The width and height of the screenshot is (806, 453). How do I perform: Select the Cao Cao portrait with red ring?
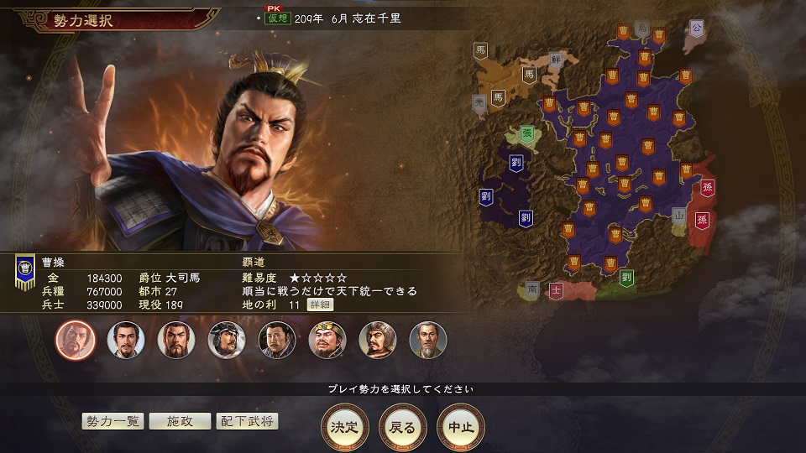[75, 340]
